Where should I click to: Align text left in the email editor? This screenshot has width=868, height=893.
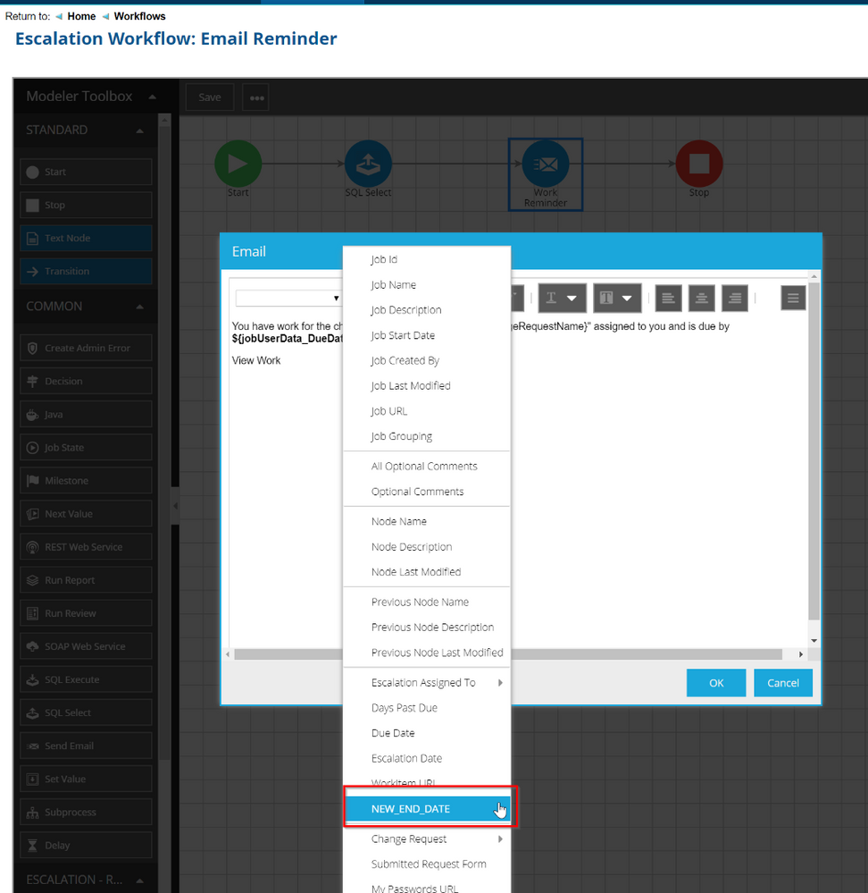pos(670,298)
